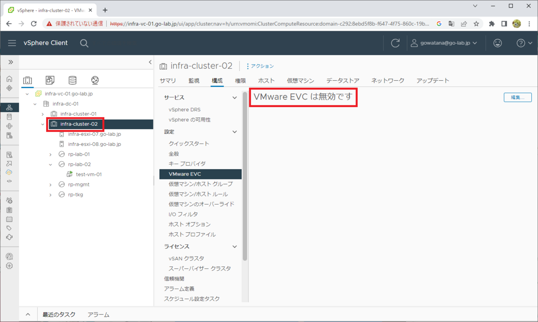Switch to the アップデート tab
538x322 pixels.
point(433,81)
